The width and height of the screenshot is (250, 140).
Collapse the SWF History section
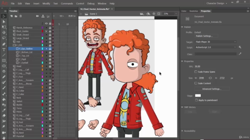pos(182,107)
